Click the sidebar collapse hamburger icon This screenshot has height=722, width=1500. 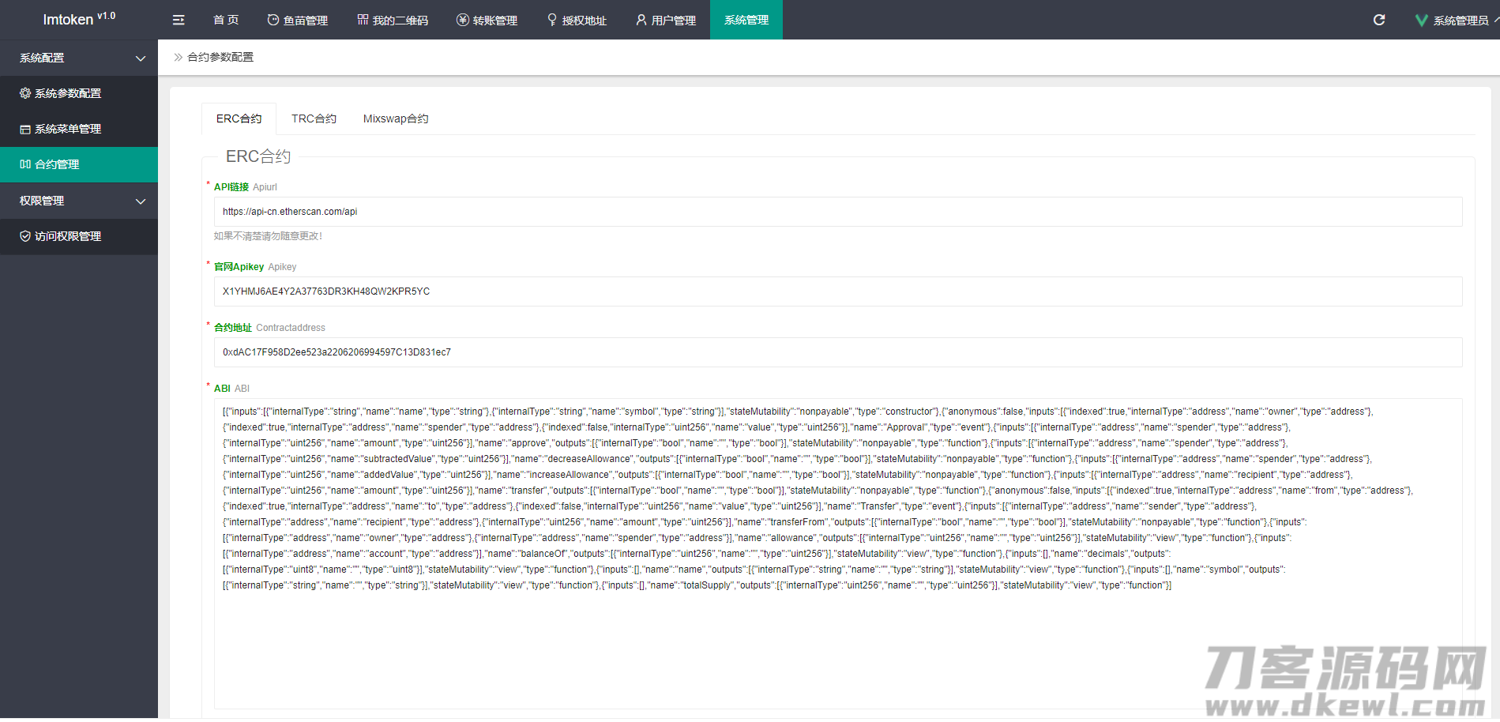pyautogui.click(x=179, y=20)
